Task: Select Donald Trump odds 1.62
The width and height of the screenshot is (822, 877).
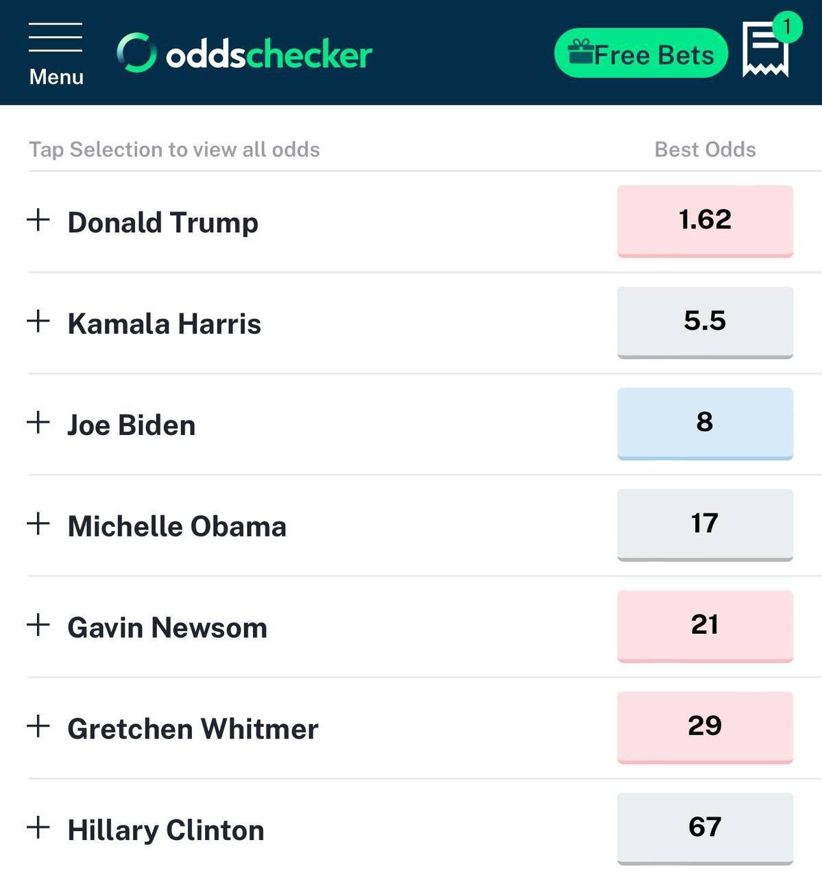Action: (x=705, y=220)
